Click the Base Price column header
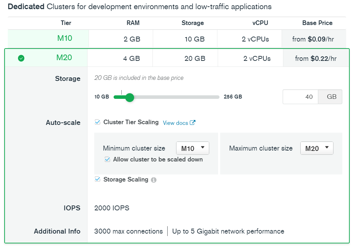Image resolution: width=355 pixels, height=248 pixels. point(317,23)
